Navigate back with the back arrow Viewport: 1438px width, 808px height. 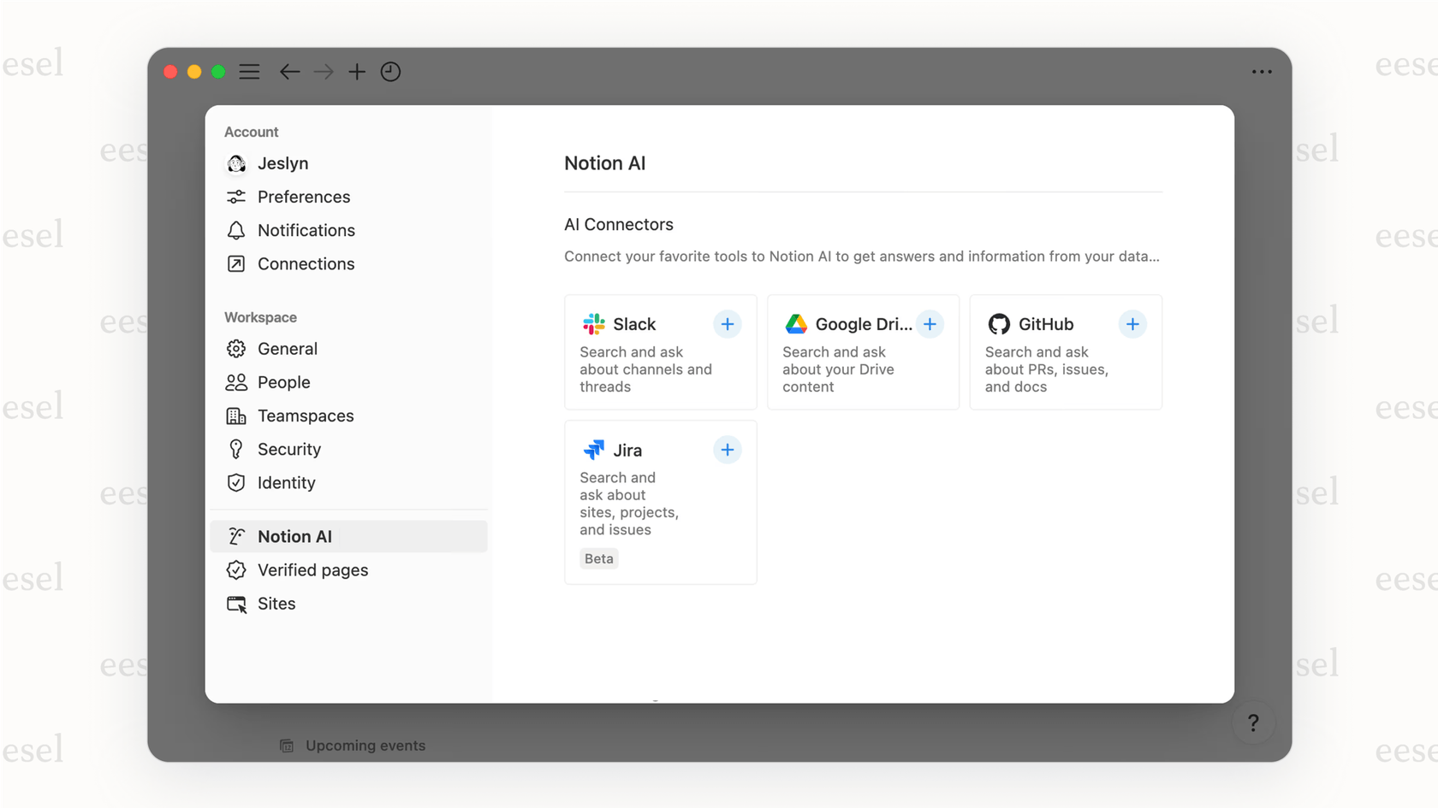(289, 72)
